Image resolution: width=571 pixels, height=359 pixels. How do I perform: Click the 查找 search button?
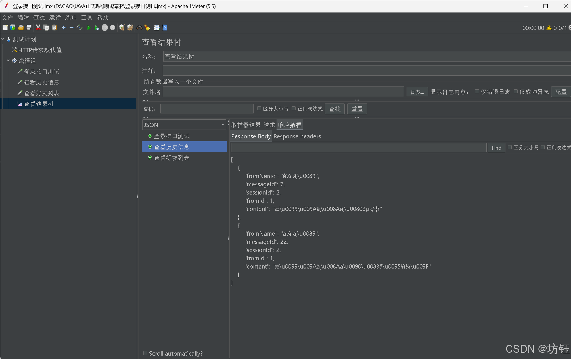click(x=335, y=109)
